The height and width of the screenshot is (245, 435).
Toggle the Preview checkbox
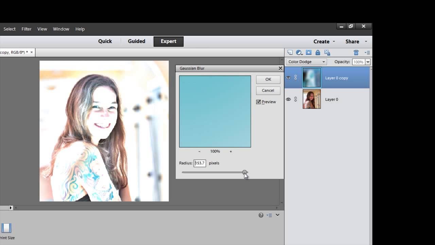pyautogui.click(x=258, y=102)
